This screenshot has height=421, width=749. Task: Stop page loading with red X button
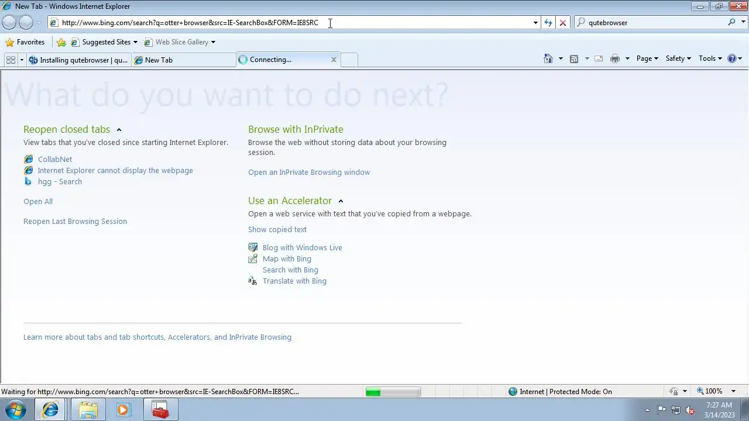pyautogui.click(x=563, y=22)
